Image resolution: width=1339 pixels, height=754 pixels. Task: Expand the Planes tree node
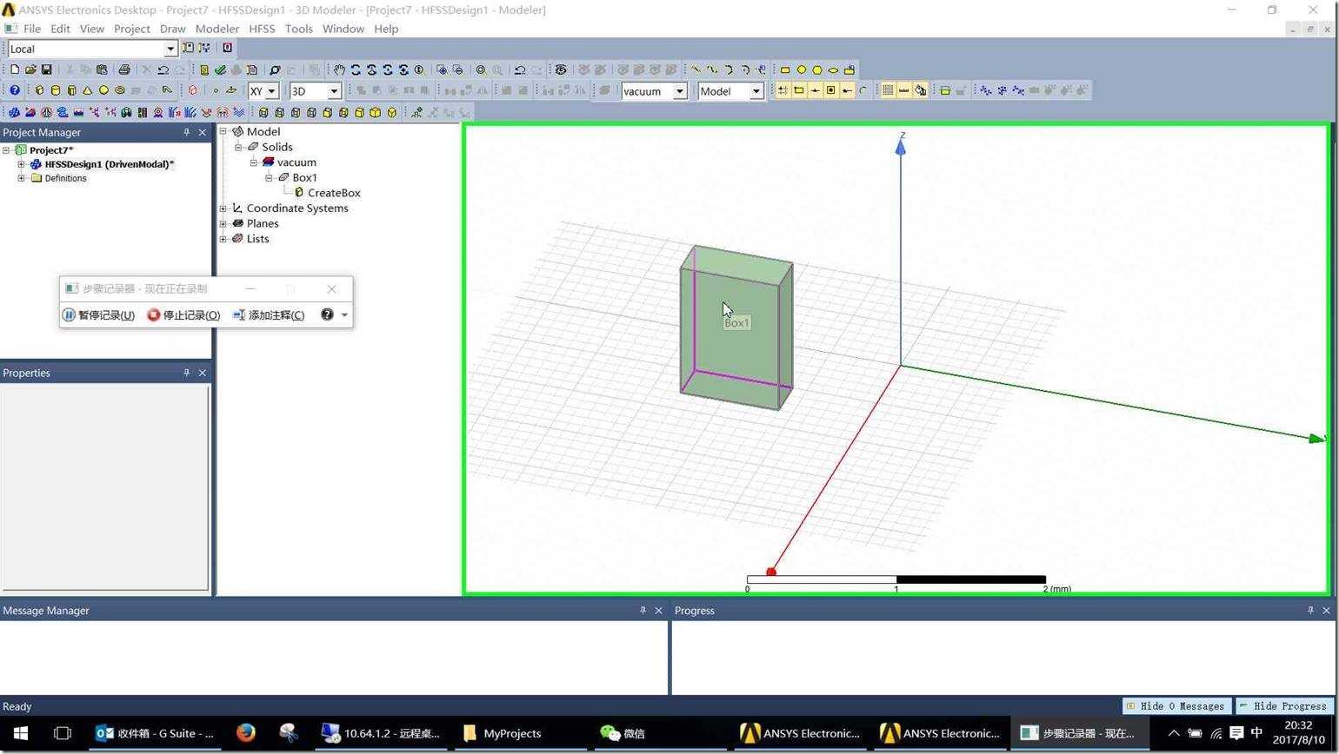(x=223, y=223)
